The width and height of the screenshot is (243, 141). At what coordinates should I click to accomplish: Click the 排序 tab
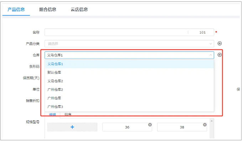68,115
